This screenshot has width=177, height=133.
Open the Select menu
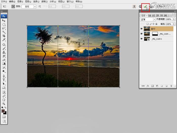click(36, 2)
